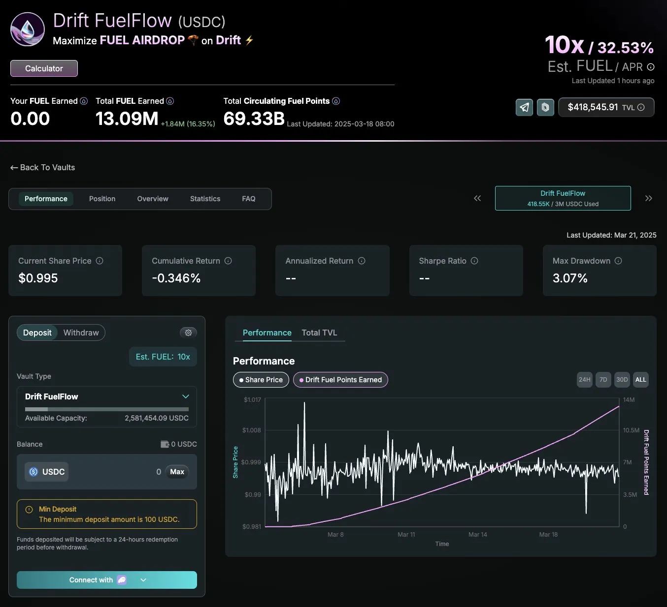This screenshot has height=607, width=667.
Task: Click the 13.09M total FUEL value
Action: [x=127, y=119]
